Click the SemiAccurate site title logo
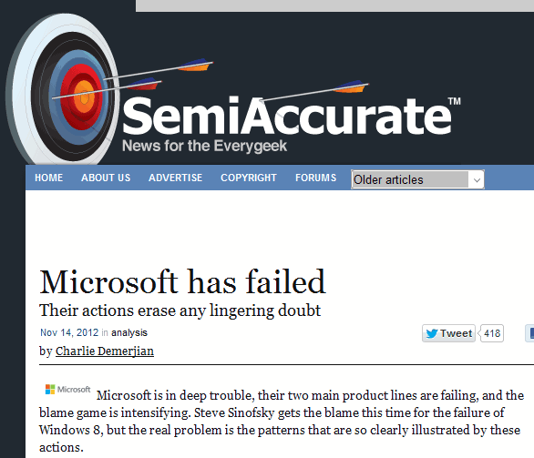534x458 pixels. click(292, 116)
